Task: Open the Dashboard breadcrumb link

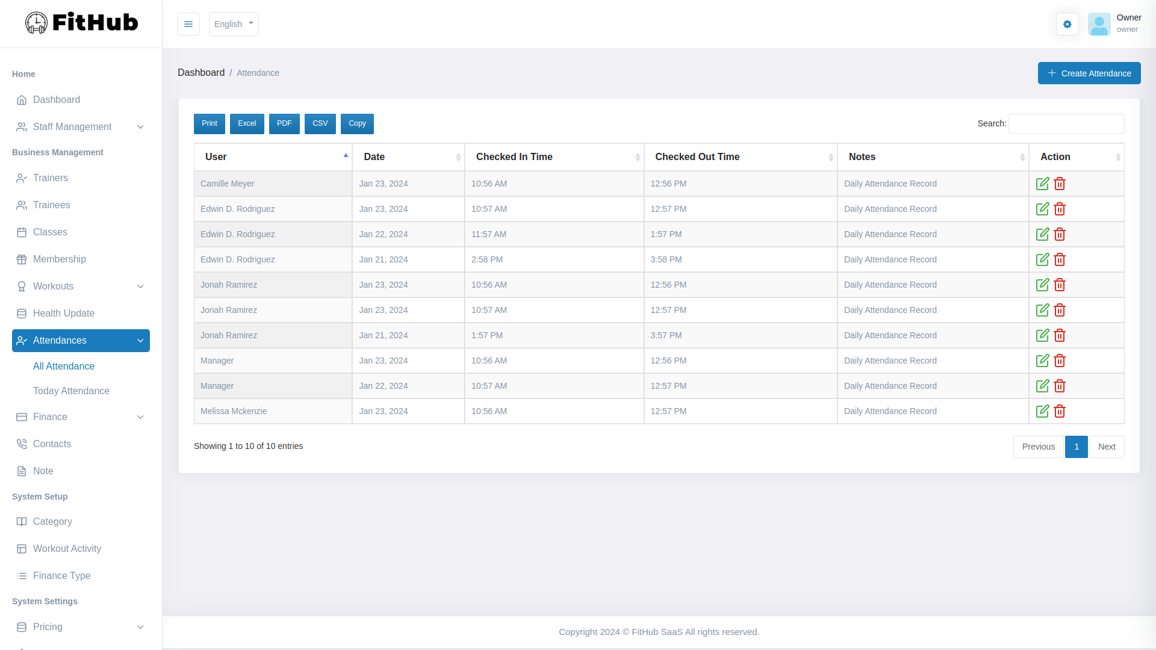Action: [x=201, y=72]
